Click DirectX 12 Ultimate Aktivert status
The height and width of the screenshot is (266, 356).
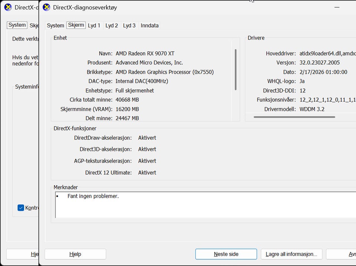[x=147, y=173]
